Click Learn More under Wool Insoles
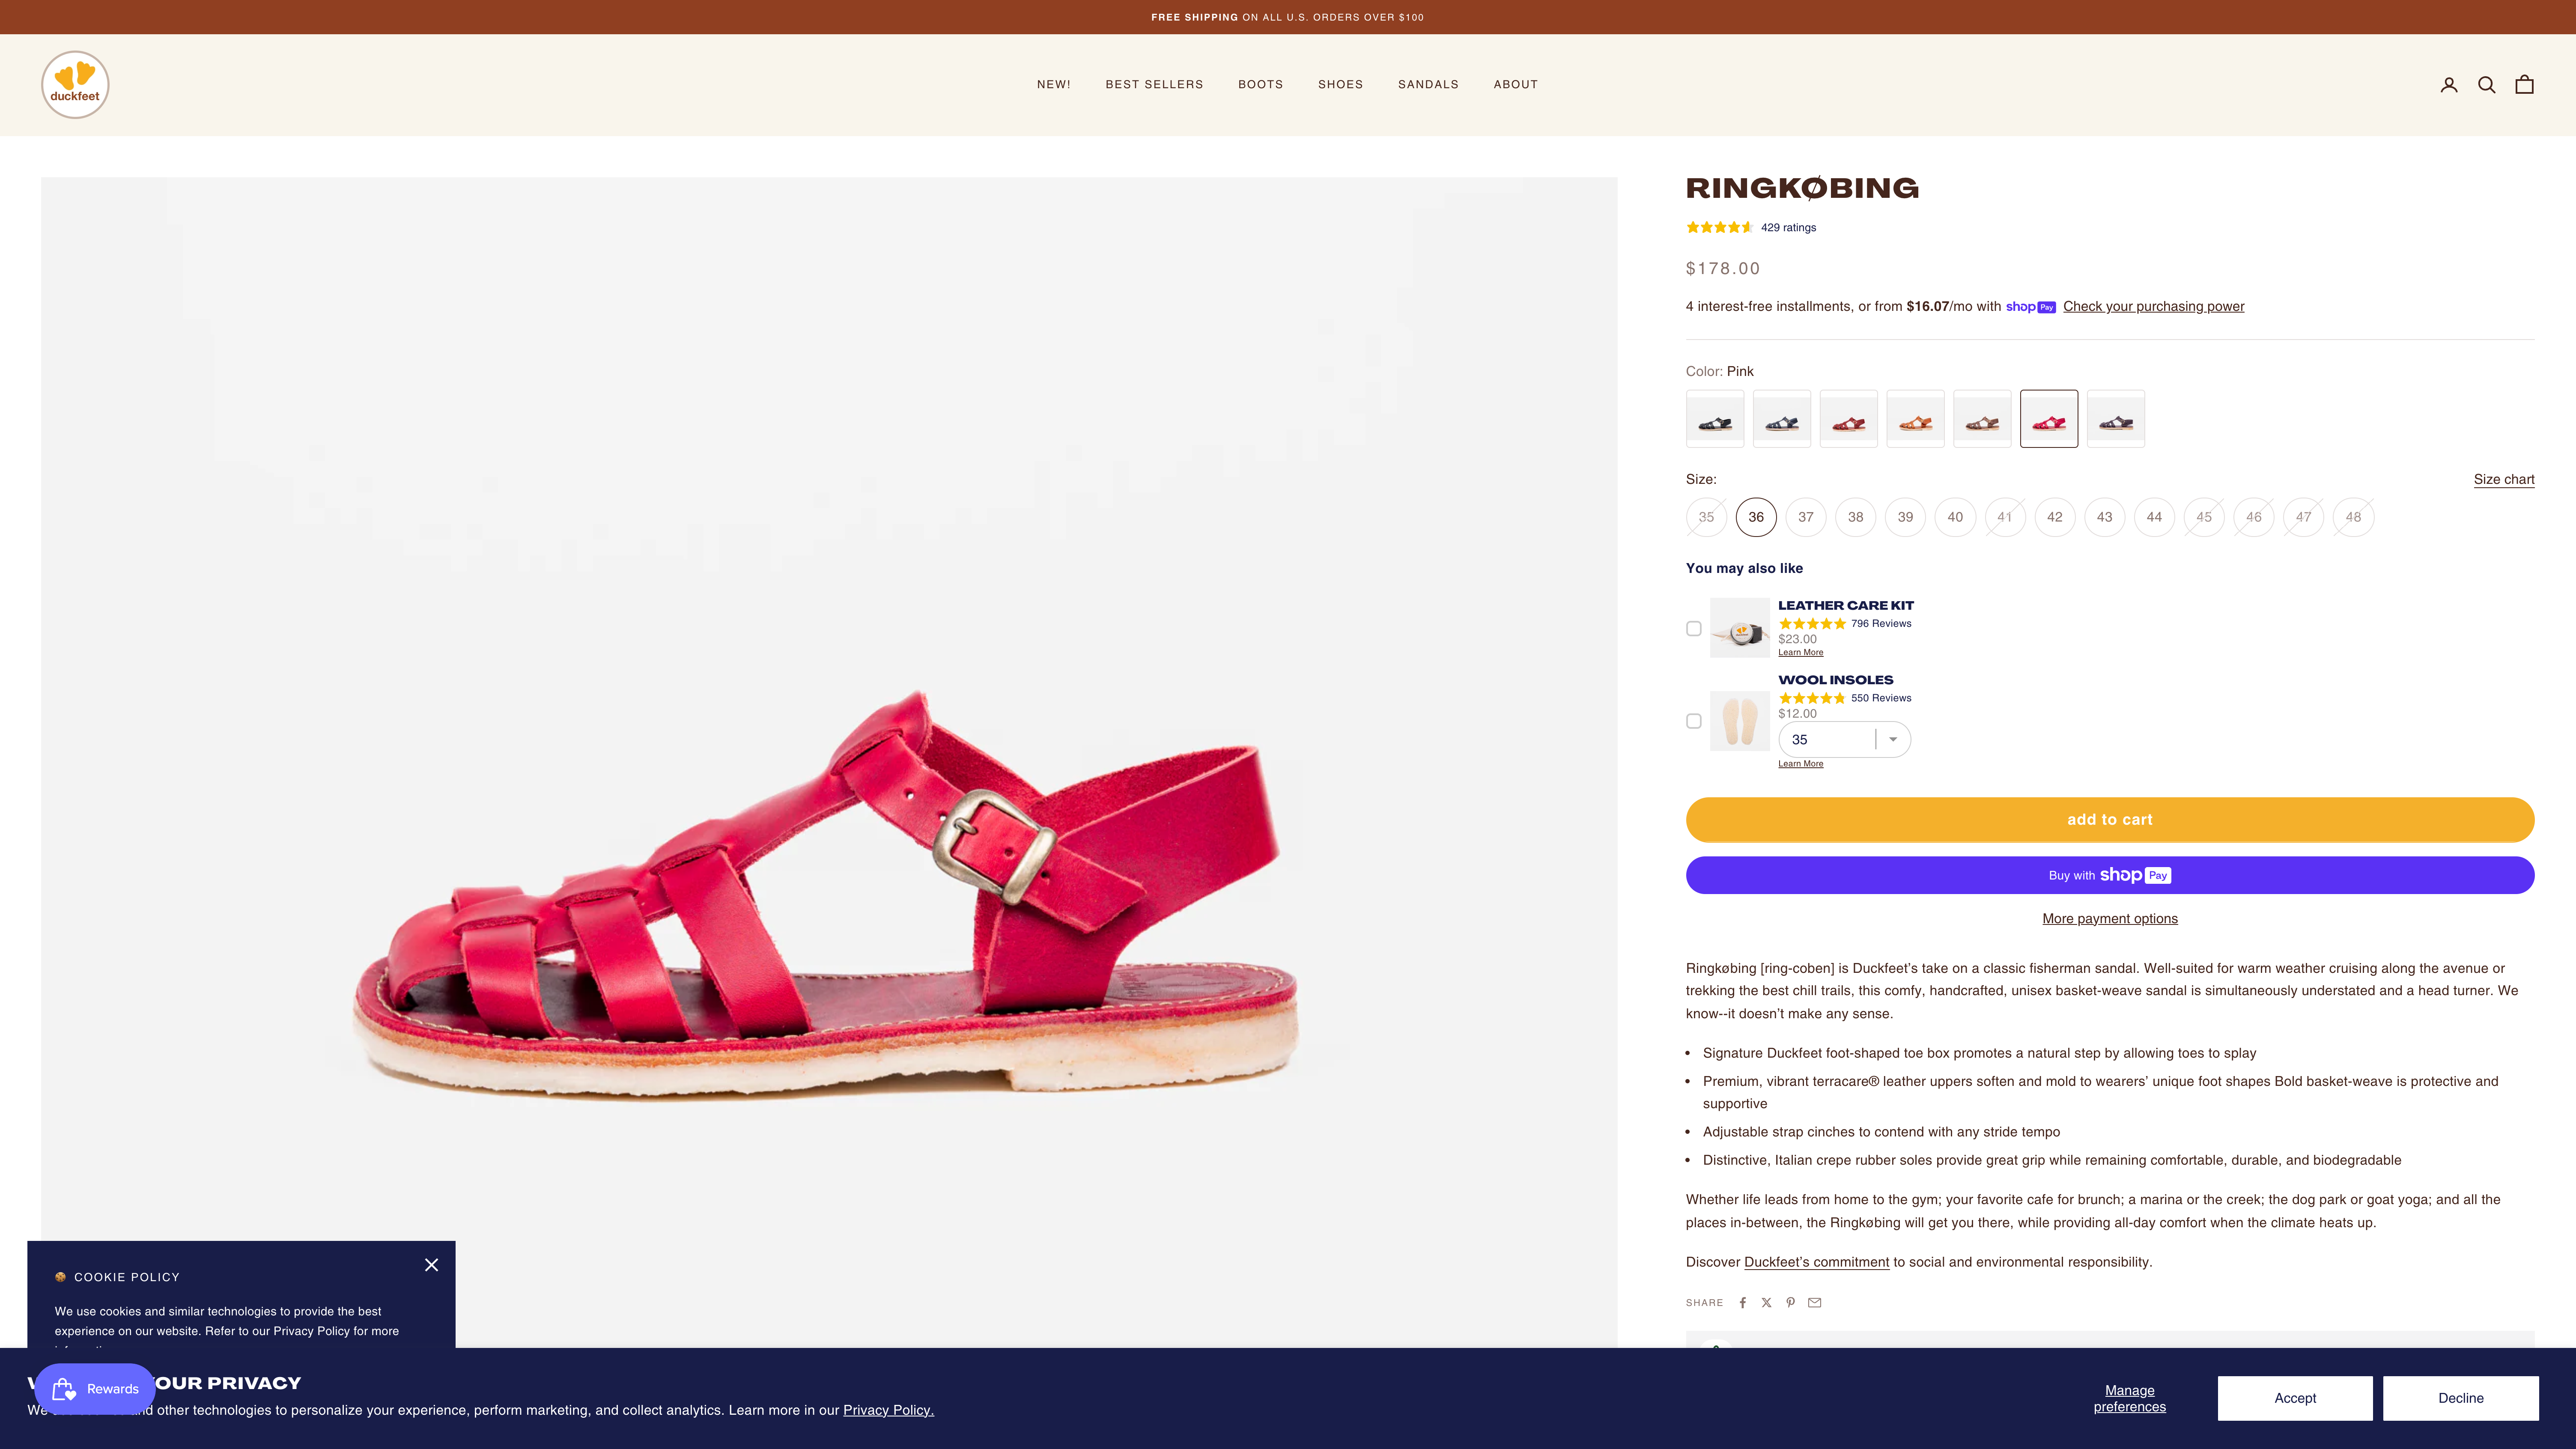Screen dimensions: 2576x1449 pos(1801,764)
